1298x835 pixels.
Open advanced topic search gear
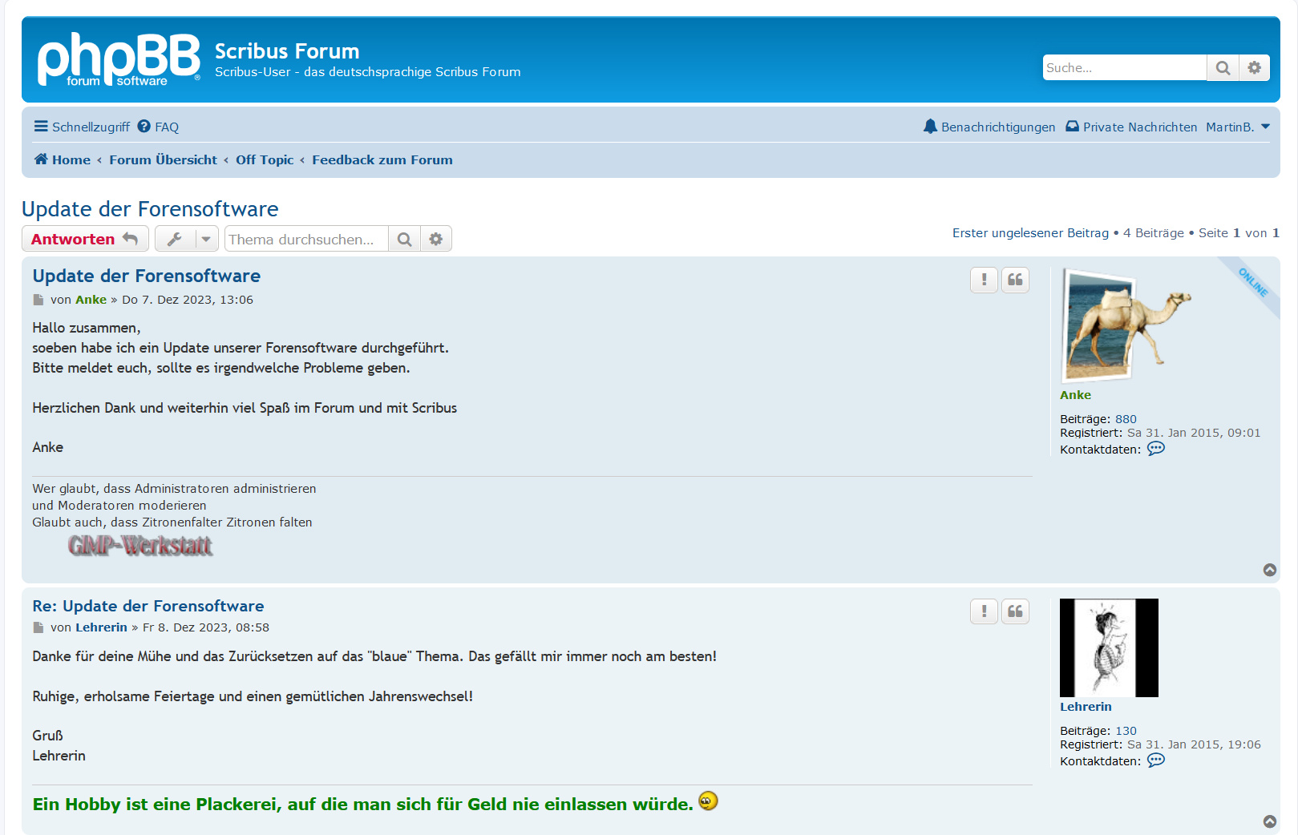click(436, 240)
